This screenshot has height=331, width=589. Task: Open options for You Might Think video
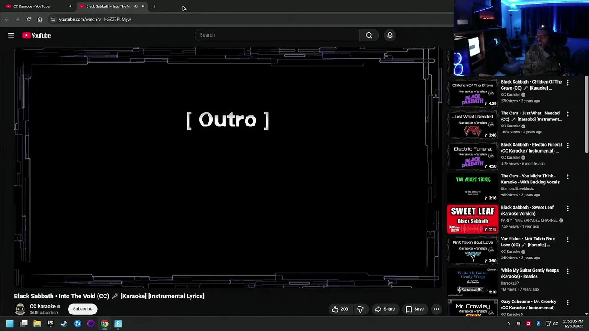[x=567, y=177]
